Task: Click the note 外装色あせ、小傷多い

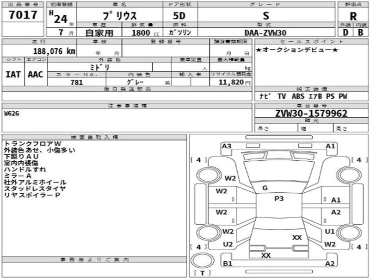Action: click(x=39, y=150)
